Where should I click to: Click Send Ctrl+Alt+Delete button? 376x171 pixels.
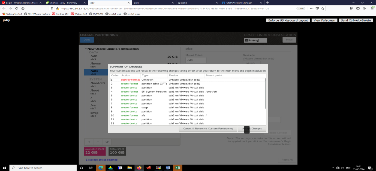point(356,20)
